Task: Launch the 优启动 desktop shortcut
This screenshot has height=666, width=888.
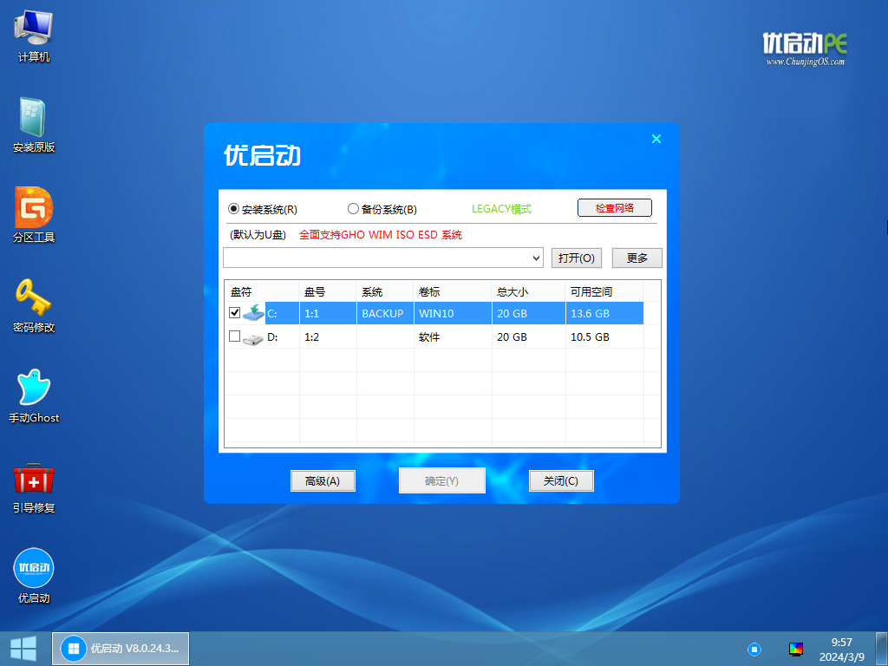Action: [34, 576]
